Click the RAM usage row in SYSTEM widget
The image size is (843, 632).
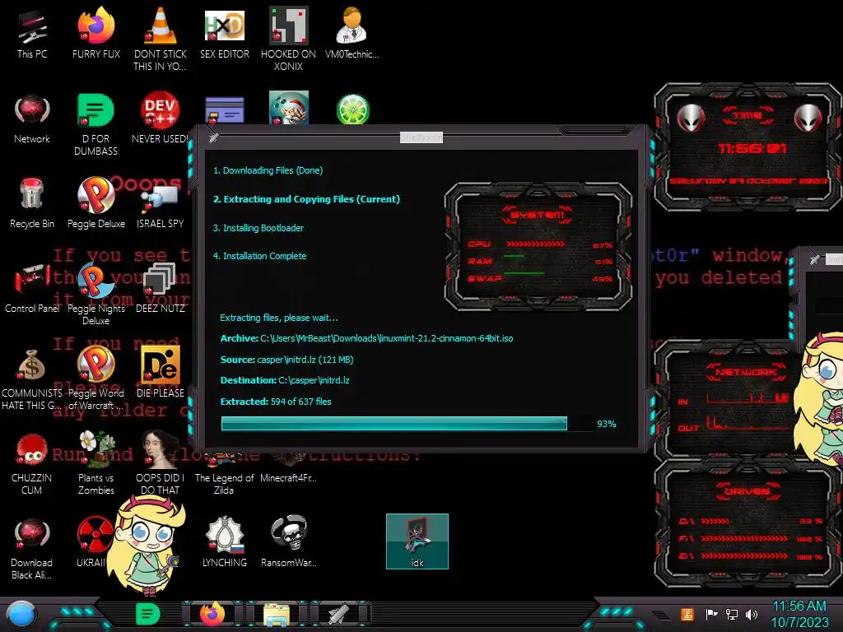click(x=540, y=261)
